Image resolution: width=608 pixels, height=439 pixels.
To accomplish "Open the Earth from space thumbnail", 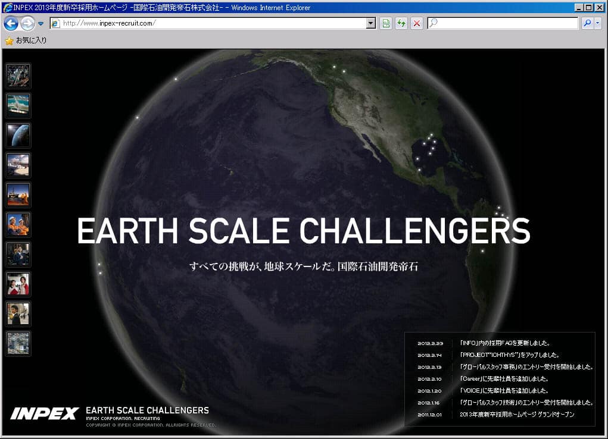I will [18, 135].
